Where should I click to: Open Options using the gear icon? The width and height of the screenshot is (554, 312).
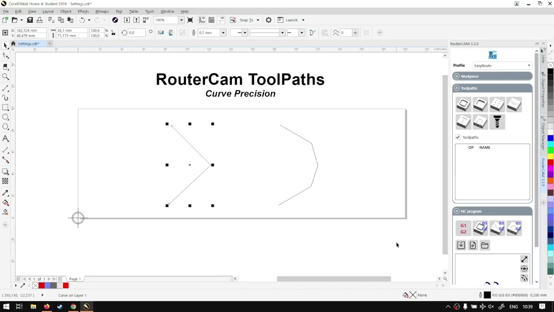point(268,20)
